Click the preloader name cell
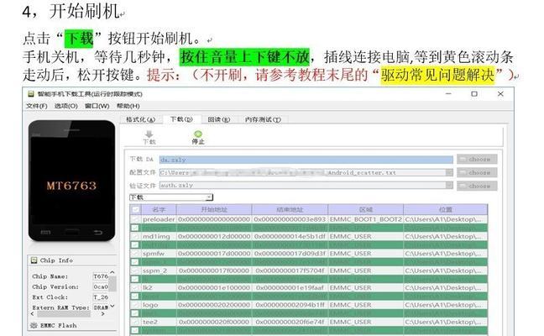 [159, 219]
